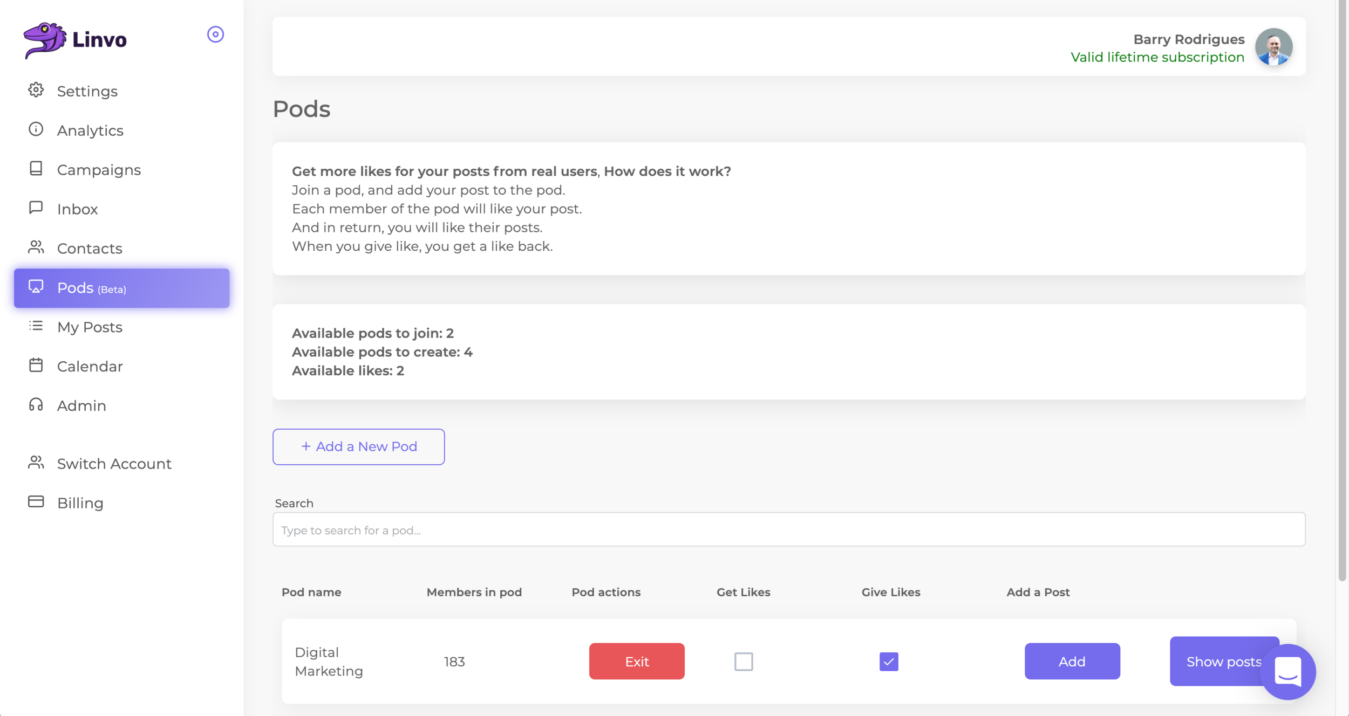
Task: Click the Settings gear icon
Action: tap(36, 90)
